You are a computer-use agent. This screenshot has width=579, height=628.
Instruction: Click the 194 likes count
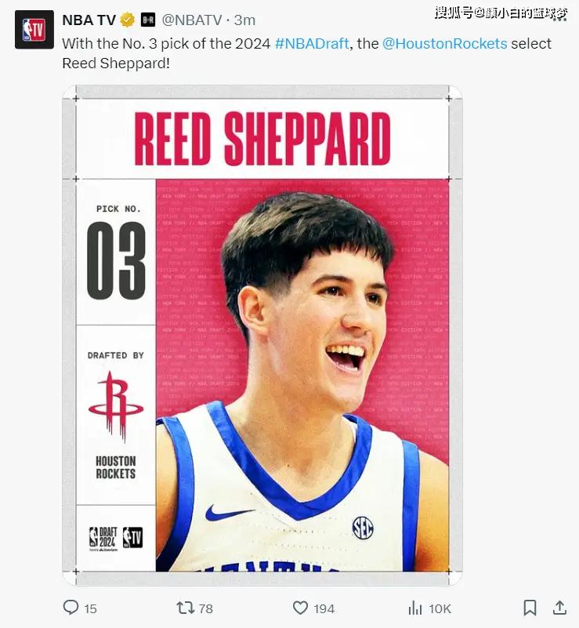click(x=324, y=608)
